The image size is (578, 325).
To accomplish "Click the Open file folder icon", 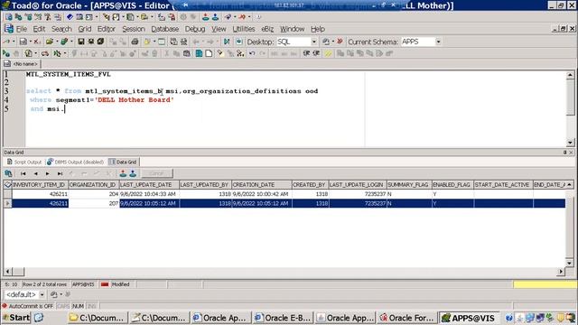I will click(50, 42).
